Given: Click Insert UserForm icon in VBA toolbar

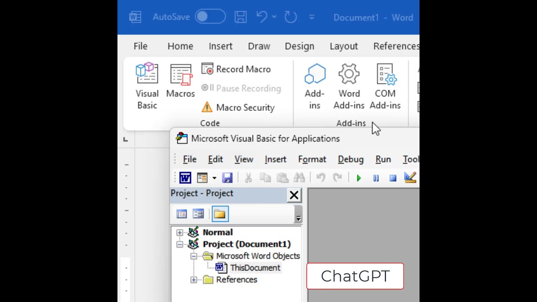Looking at the screenshot, I should pos(202,178).
